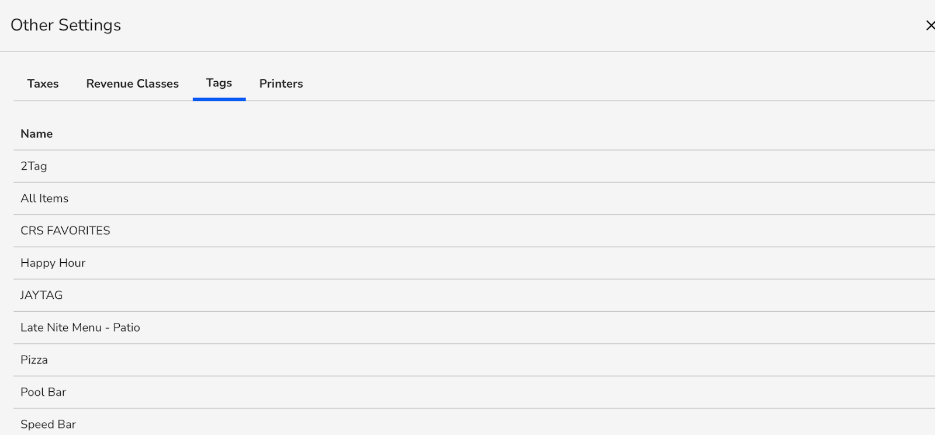Viewport: 935px width, 435px height.
Task: Switch to the Taxes tab
Action: click(x=43, y=83)
